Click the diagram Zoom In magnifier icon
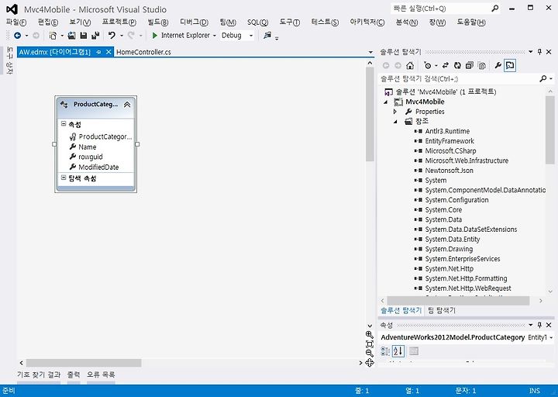 tap(370, 335)
